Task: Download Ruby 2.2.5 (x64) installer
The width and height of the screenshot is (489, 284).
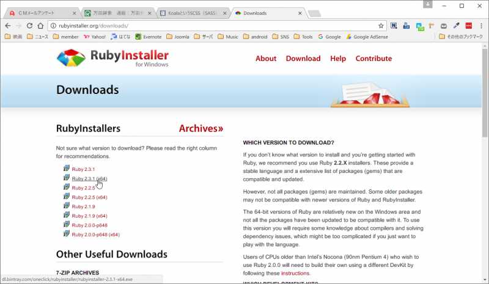Action: click(x=89, y=197)
